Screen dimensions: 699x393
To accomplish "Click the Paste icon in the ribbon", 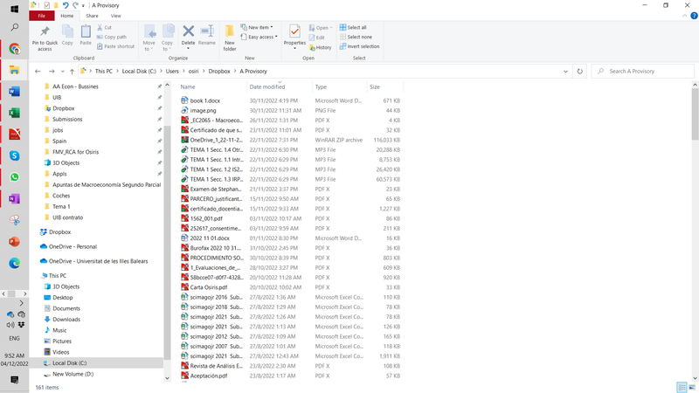I will (x=86, y=33).
